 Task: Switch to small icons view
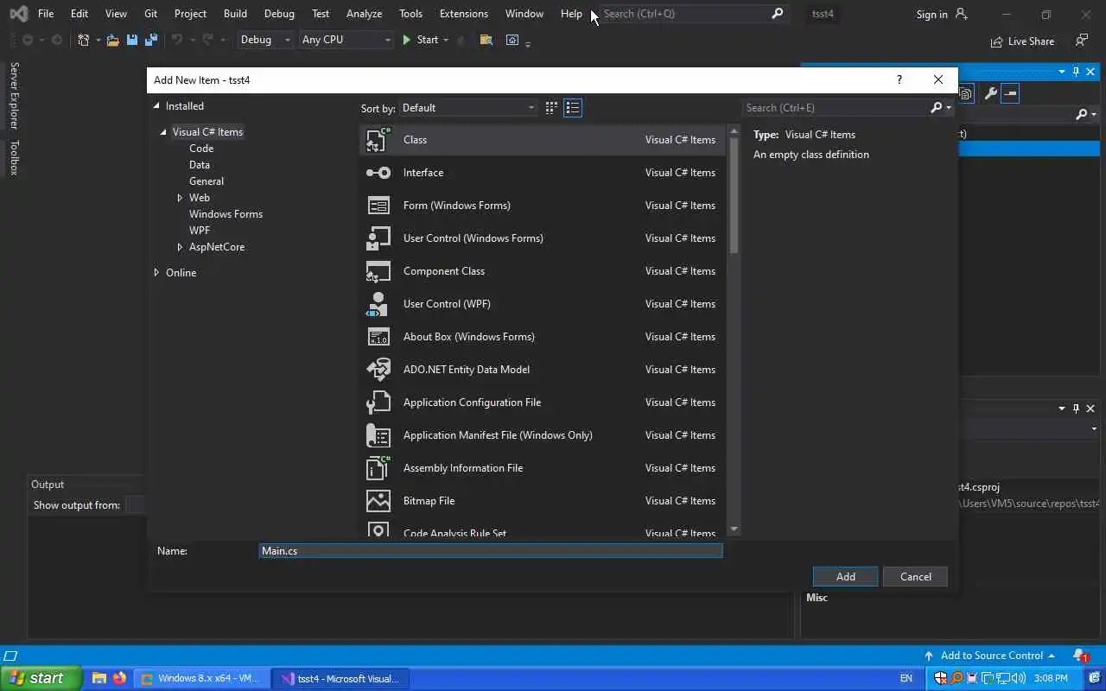click(551, 108)
